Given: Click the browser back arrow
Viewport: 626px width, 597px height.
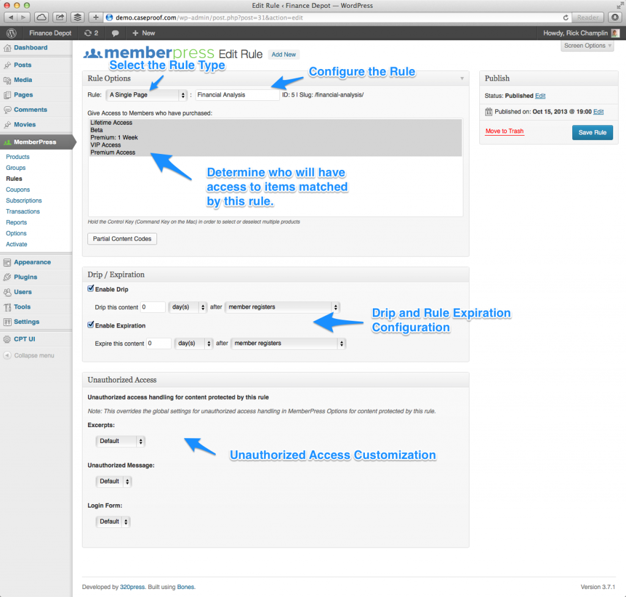Looking at the screenshot, I should [x=11, y=17].
